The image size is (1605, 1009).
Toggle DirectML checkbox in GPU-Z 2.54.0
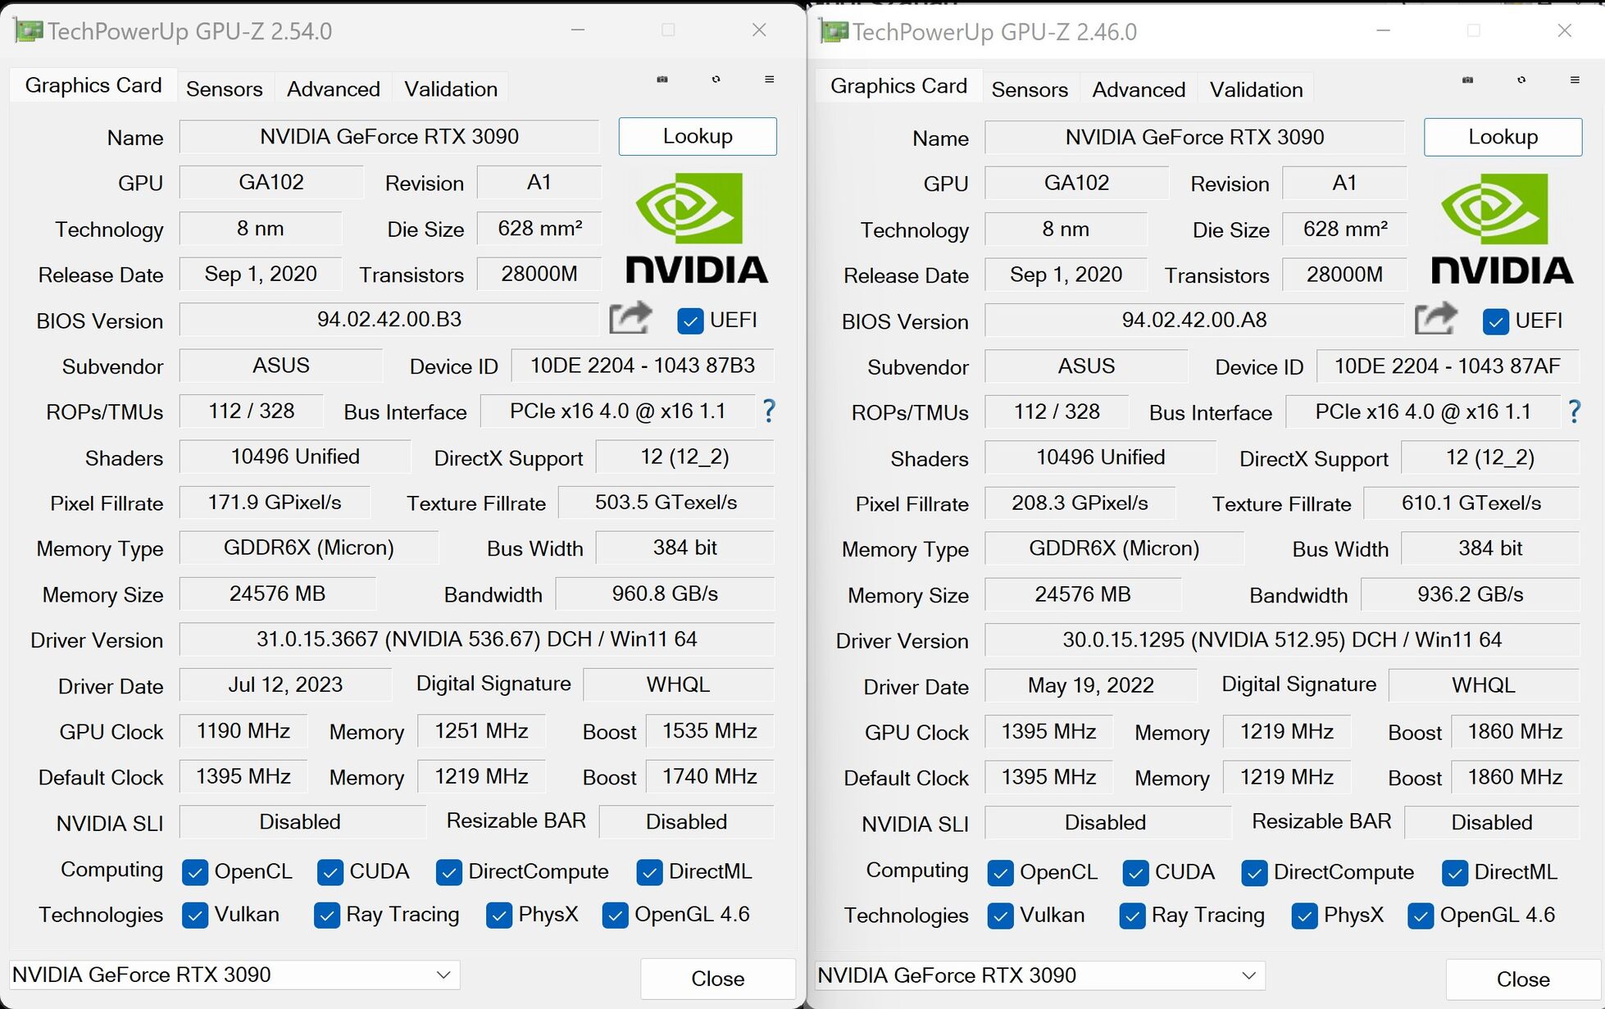tap(649, 872)
